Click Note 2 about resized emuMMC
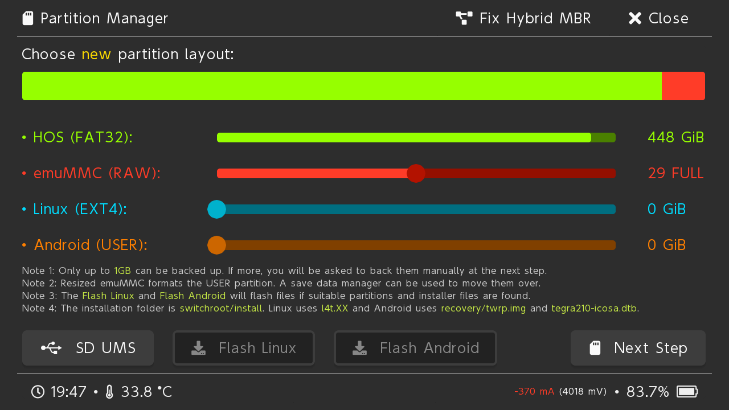This screenshot has height=410, width=729. tap(281, 284)
